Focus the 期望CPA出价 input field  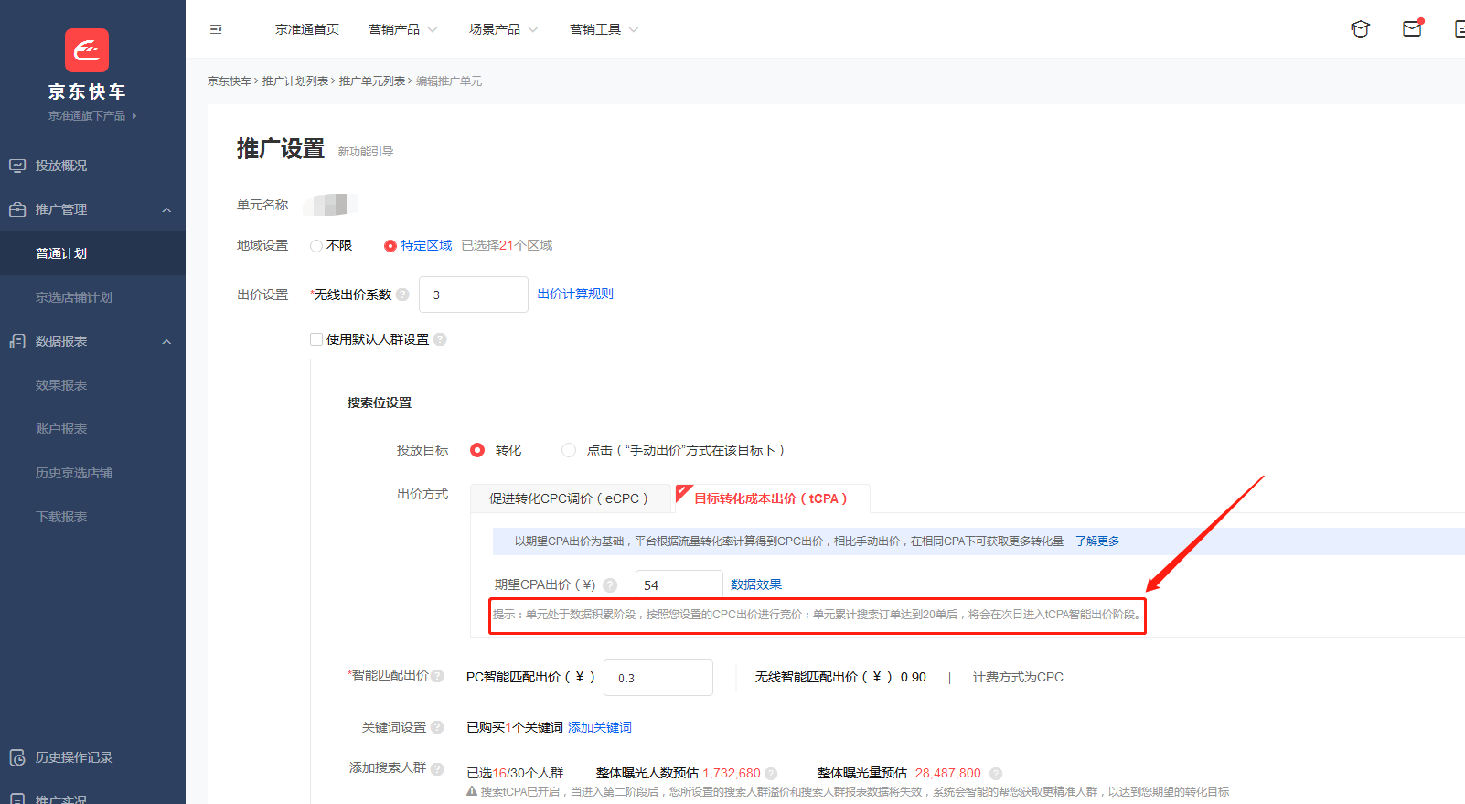pyautogui.click(x=679, y=585)
